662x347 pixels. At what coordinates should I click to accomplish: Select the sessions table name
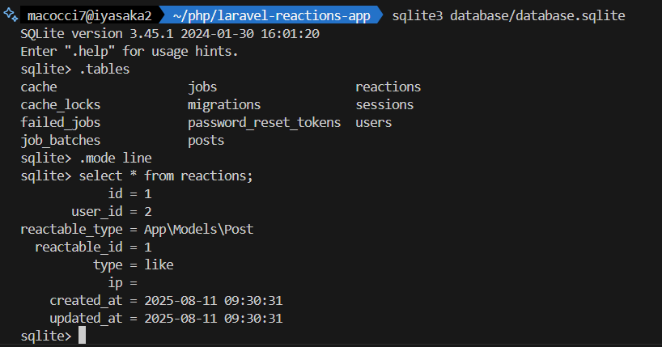pos(384,104)
